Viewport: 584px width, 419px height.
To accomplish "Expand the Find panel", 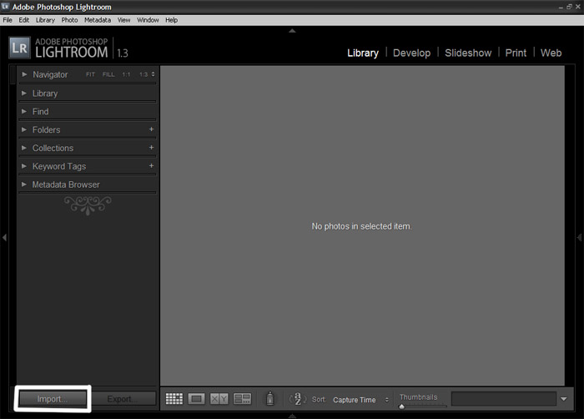I will (x=24, y=111).
